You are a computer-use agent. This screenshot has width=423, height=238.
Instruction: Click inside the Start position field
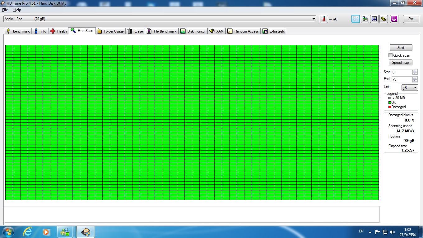[x=402, y=72]
